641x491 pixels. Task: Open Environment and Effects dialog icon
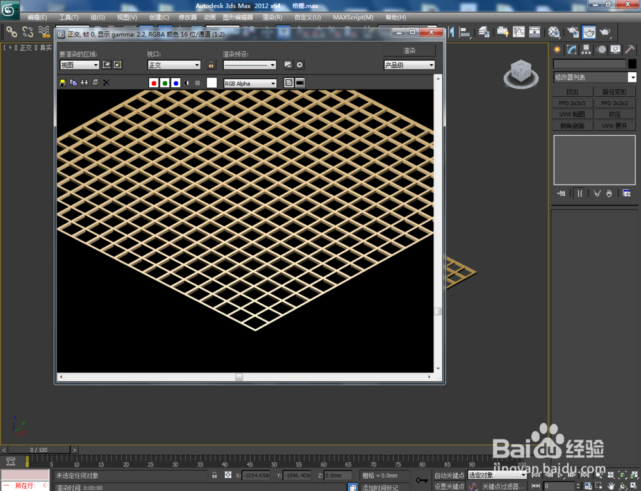[299, 65]
